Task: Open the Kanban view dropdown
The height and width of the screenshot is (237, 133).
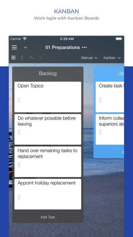Action: point(112,58)
